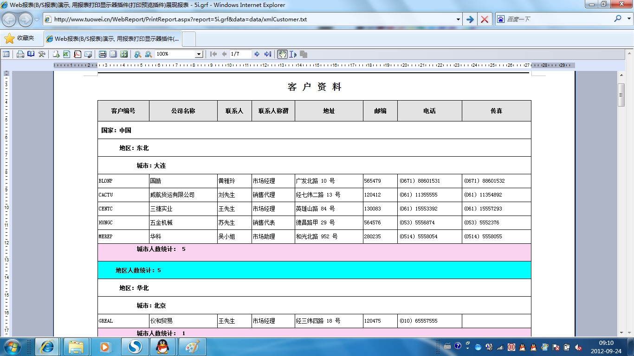This screenshot has width=634, height=356.
Task: Export report to PDF
Action: pyautogui.click(x=78, y=54)
